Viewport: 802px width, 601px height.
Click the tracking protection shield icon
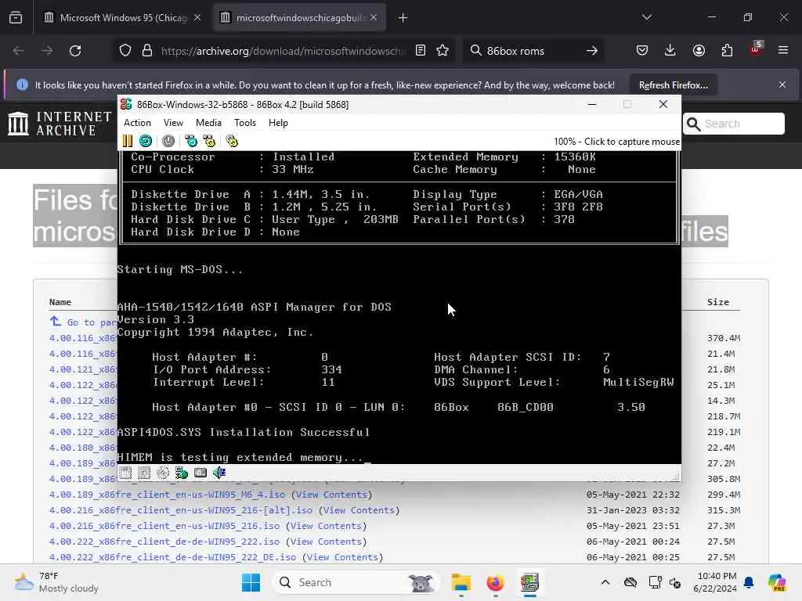125,51
